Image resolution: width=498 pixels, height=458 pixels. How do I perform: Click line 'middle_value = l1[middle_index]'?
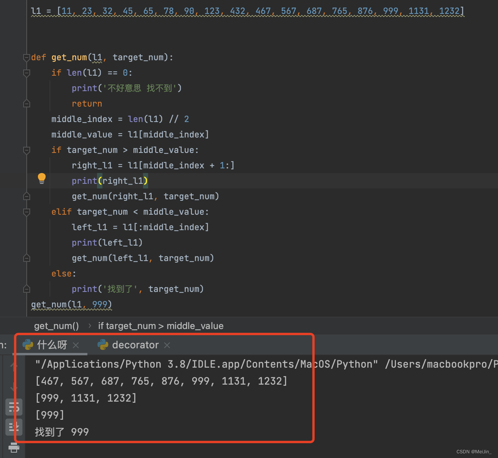[130, 134]
